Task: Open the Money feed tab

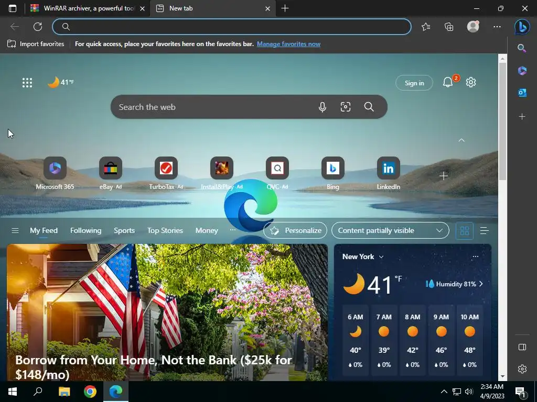Action: pos(207,231)
